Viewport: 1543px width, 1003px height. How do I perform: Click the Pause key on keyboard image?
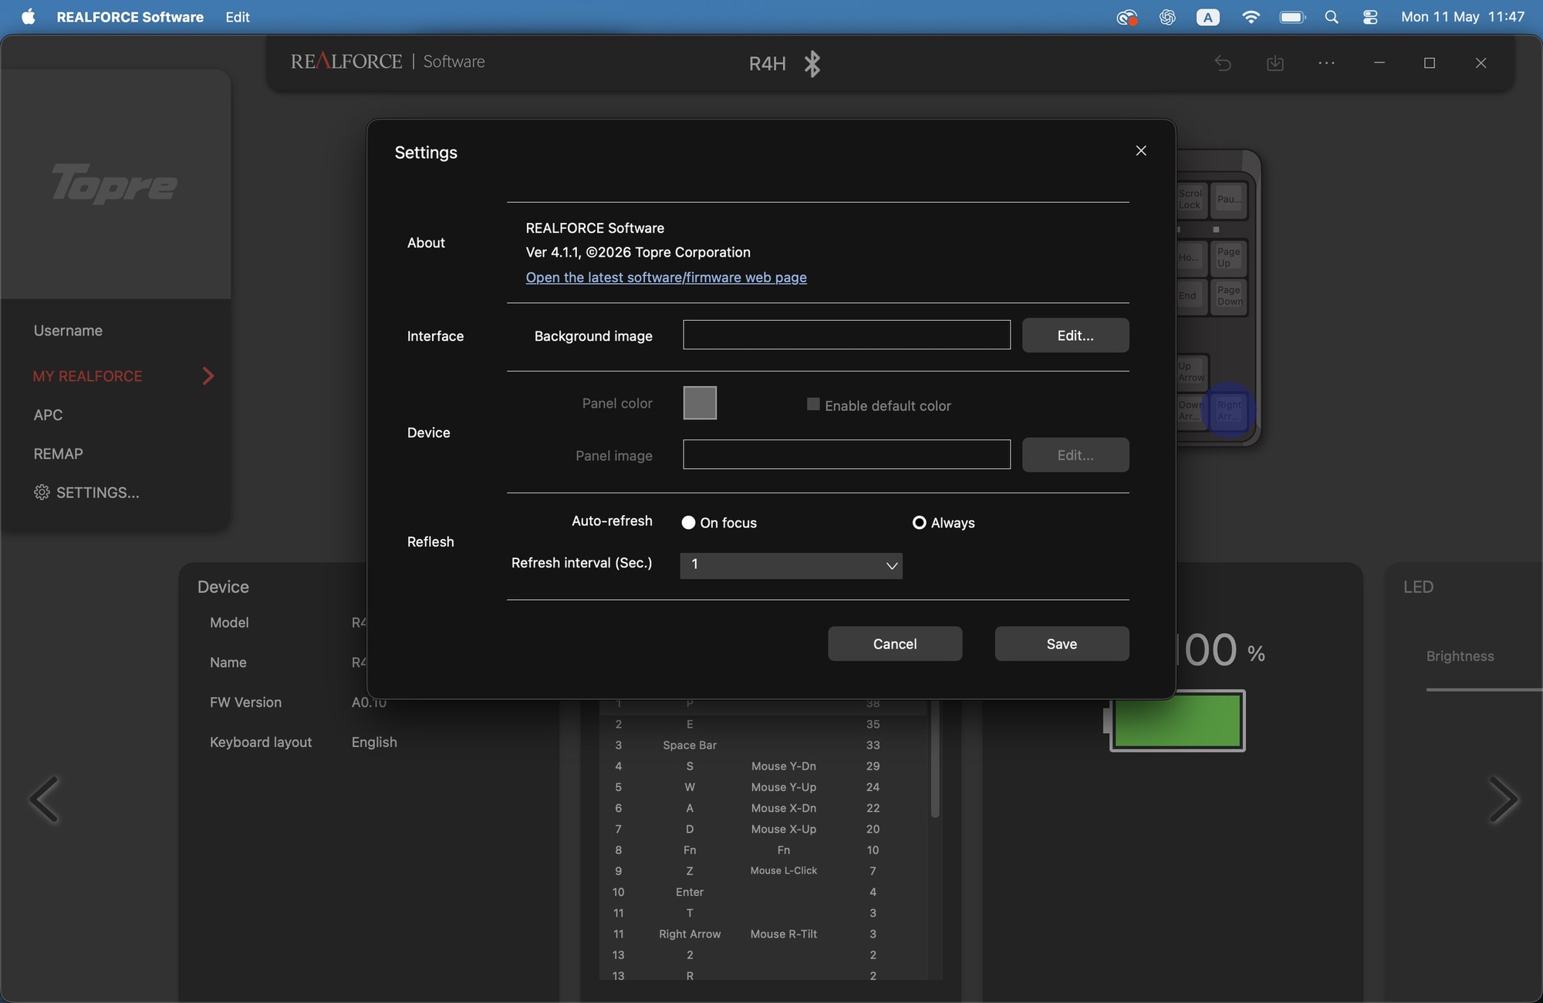(x=1229, y=200)
